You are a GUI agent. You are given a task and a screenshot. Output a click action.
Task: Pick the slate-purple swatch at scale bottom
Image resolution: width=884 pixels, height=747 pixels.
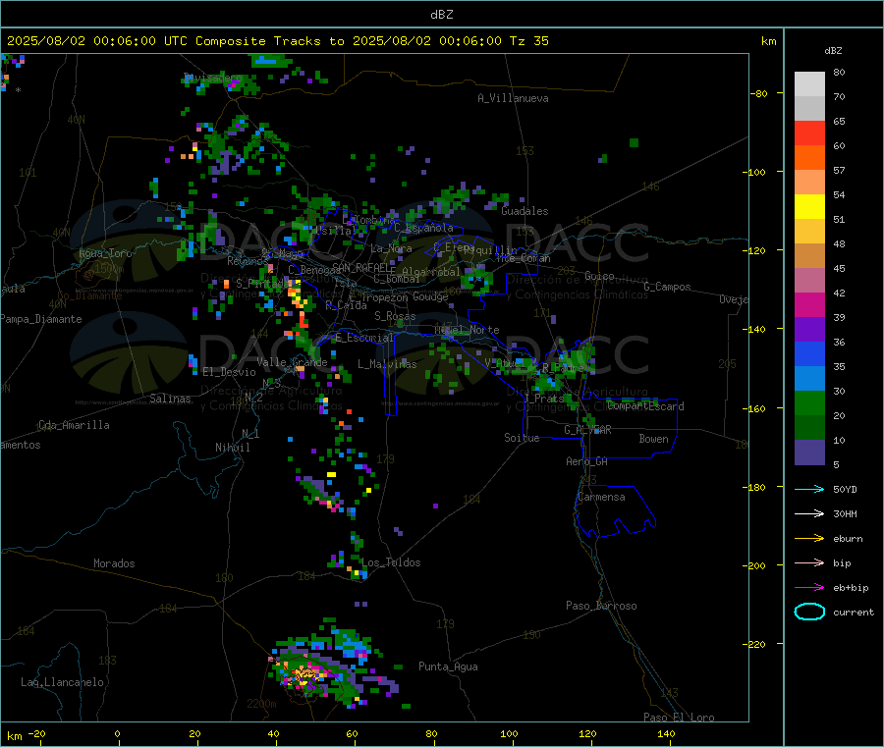tap(809, 453)
